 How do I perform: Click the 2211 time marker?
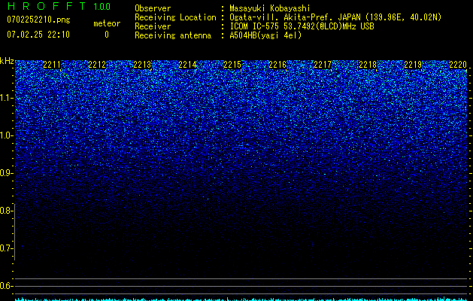pyautogui.click(x=52, y=65)
